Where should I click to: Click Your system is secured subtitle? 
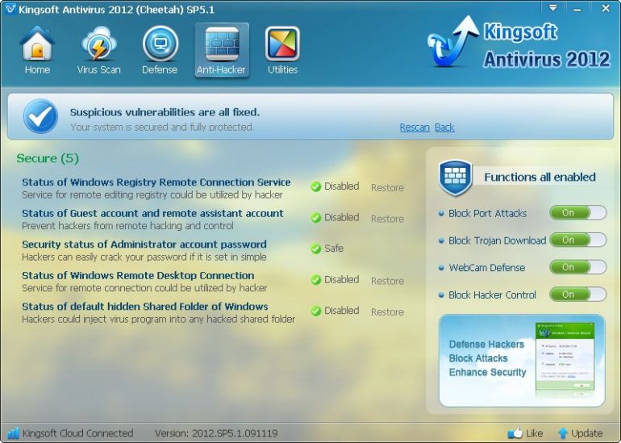[x=162, y=127]
